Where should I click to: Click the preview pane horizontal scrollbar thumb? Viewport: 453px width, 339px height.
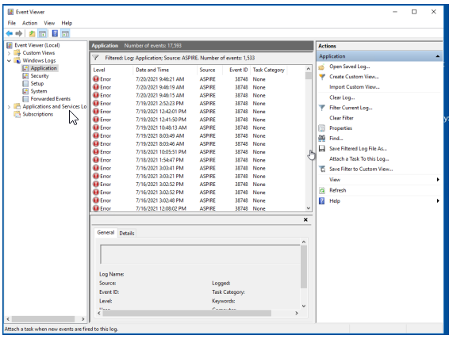(186, 314)
